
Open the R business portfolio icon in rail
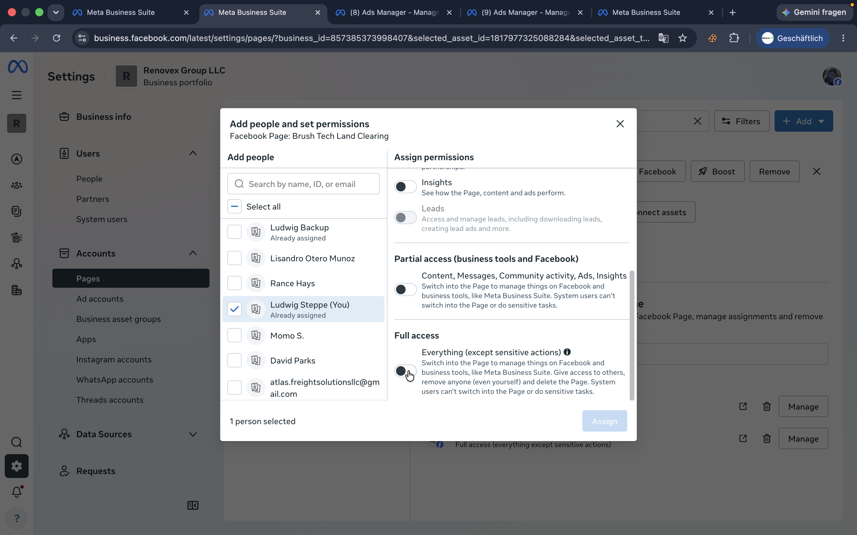coord(17,123)
